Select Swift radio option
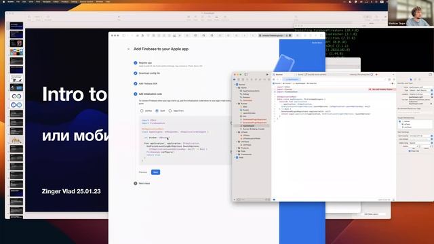The height and width of the screenshot is (244, 434). (x=157, y=110)
